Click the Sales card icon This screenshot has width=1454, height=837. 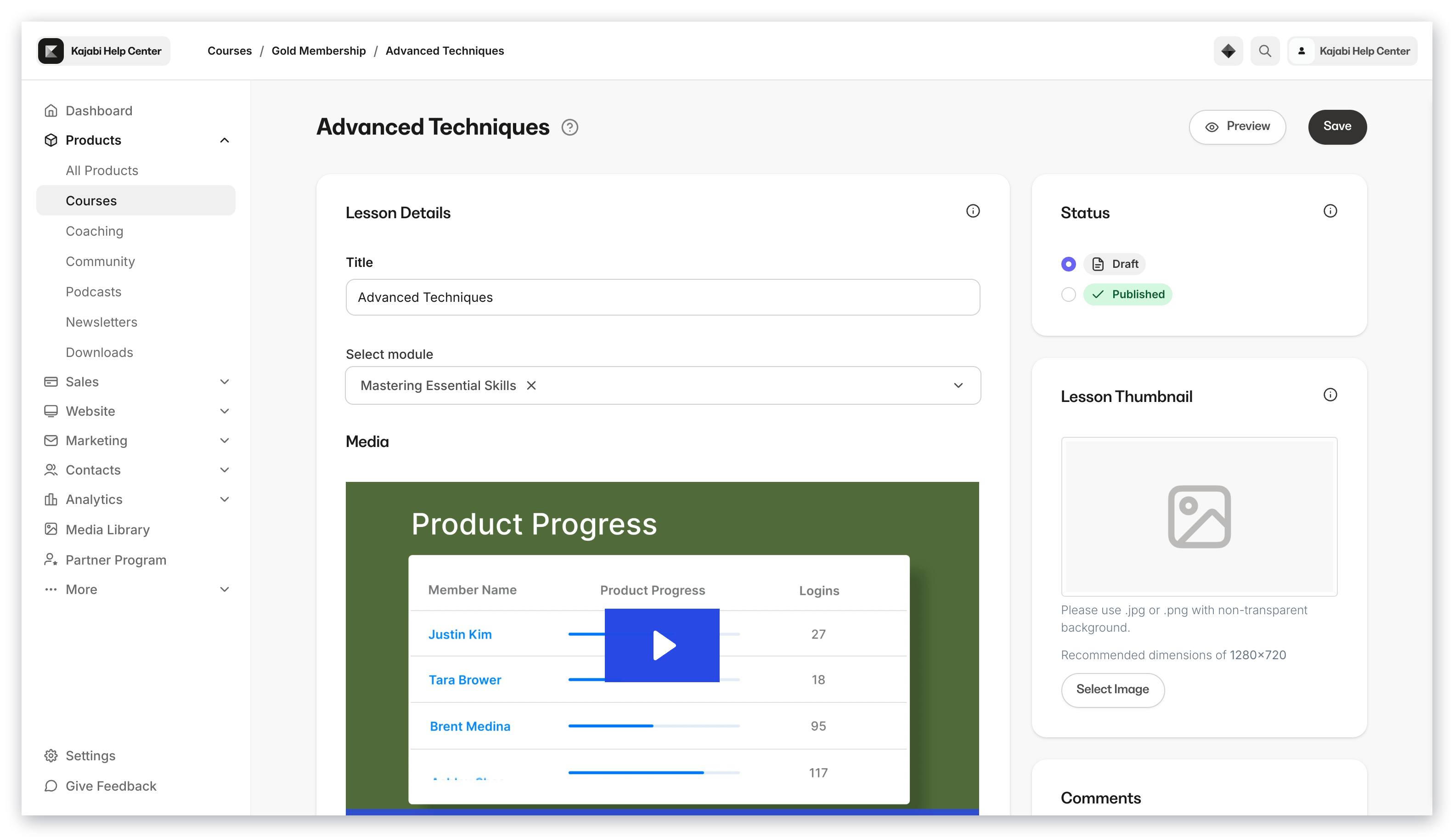pos(51,382)
